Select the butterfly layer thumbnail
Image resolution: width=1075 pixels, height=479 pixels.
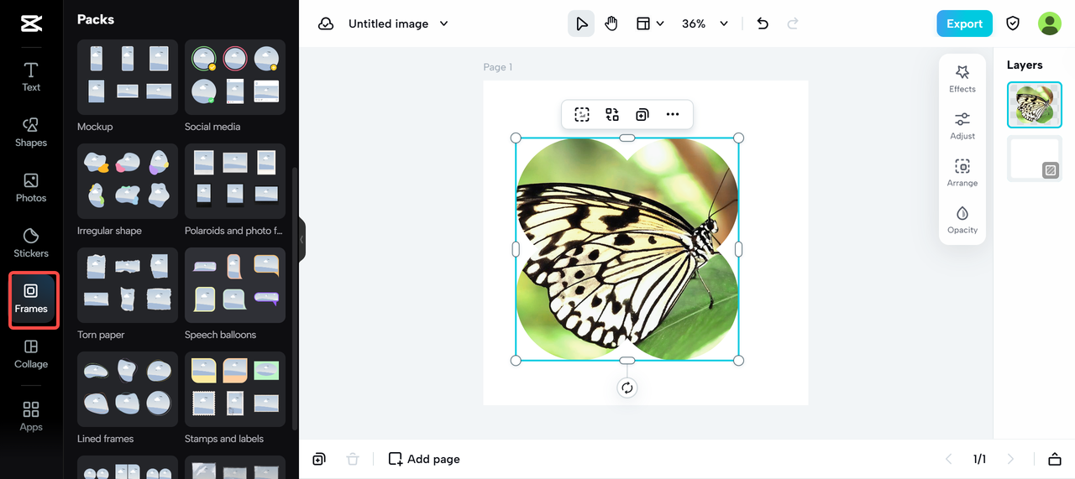tap(1035, 105)
